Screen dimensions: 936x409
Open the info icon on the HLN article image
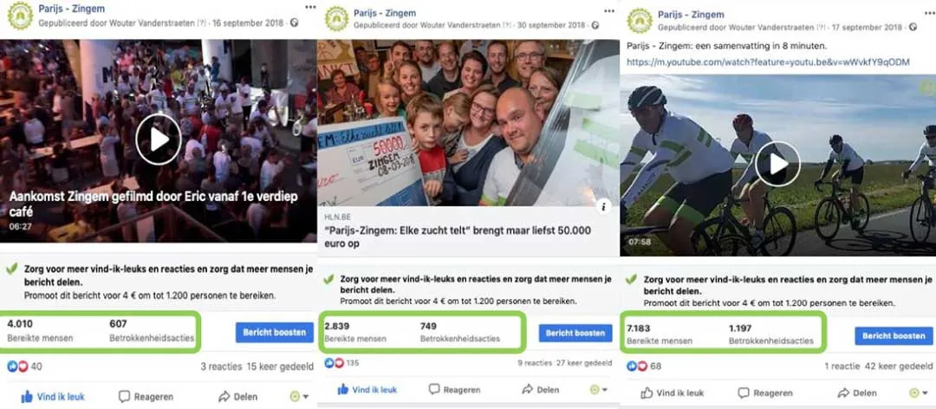coord(604,206)
